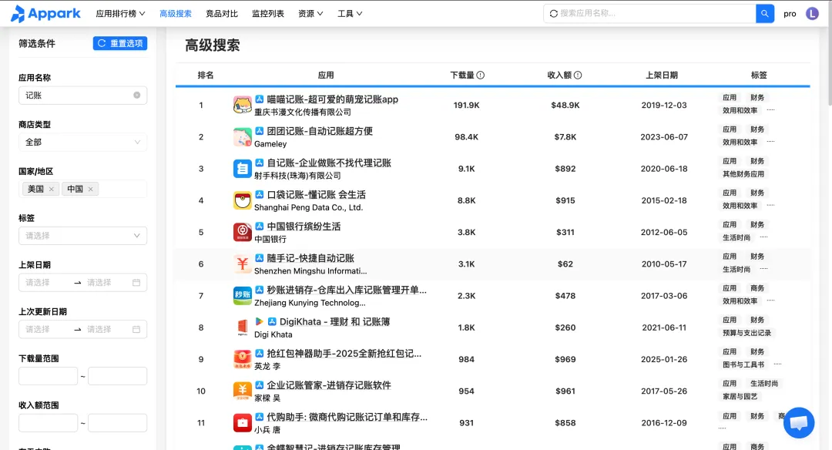Expand more tags for 口袋记账 row
The image size is (832, 450).
[770, 206]
